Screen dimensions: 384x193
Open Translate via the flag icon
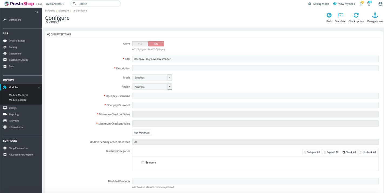pos(340,15)
